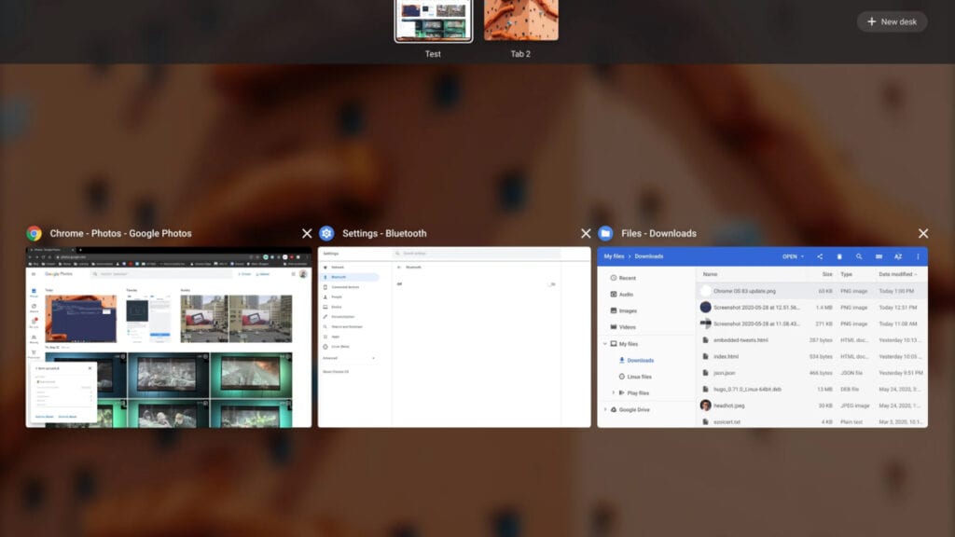Switch to the Tab 2 desk
This screenshot has height=537, width=955.
click(x=520, y=21)
